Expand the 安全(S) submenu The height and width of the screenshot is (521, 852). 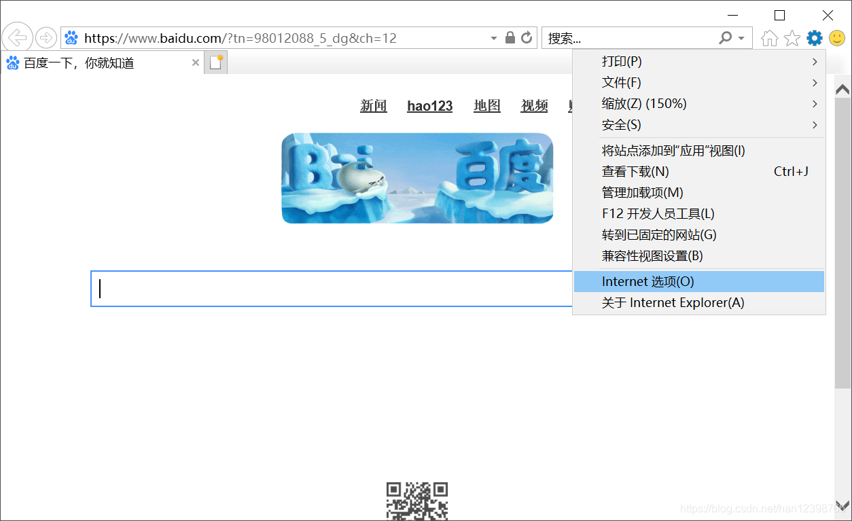pyautogui.click(x=699, y=125)
